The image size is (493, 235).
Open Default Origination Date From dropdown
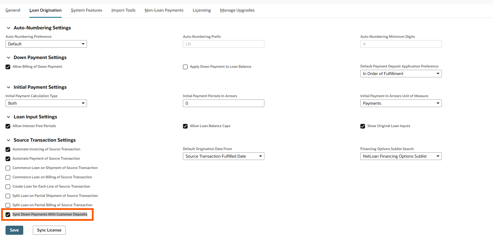tap(223, 156)
